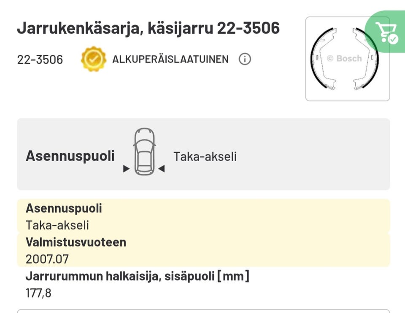Click the checkmark inside the cart icon
This screenshot has width=405, height=313.
coord(393,40)
